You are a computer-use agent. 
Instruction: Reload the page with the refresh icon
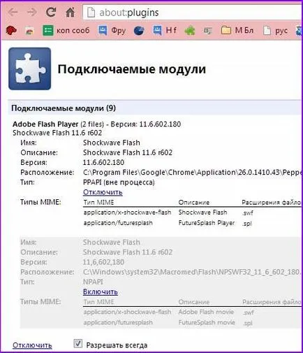pyautogui.click(x=51, y=12)
